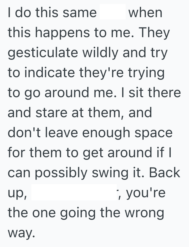Viewport: 189px width, 247px height.
Task: Click the word "you're" in the paragraph
Action: [146, 193]
